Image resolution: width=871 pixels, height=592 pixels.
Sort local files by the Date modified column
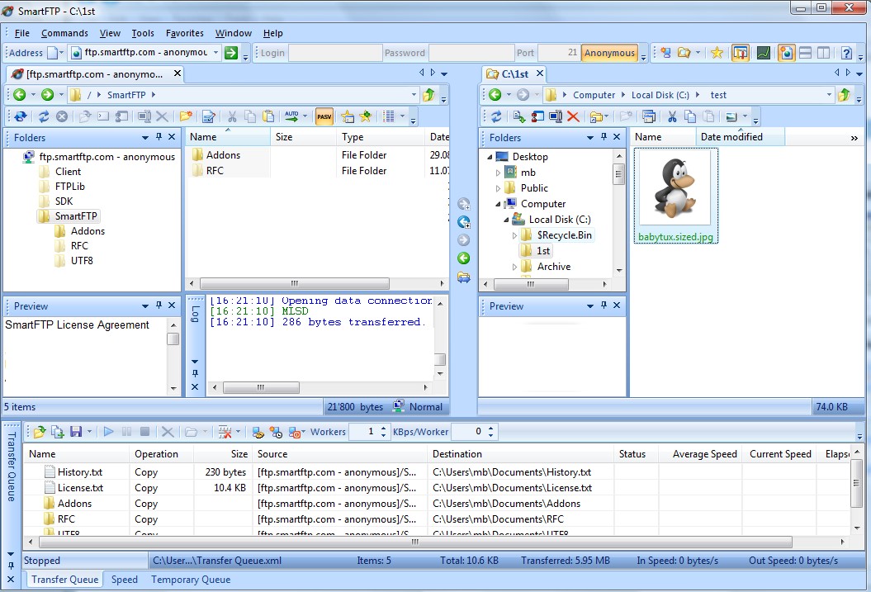tap(740, 137)
